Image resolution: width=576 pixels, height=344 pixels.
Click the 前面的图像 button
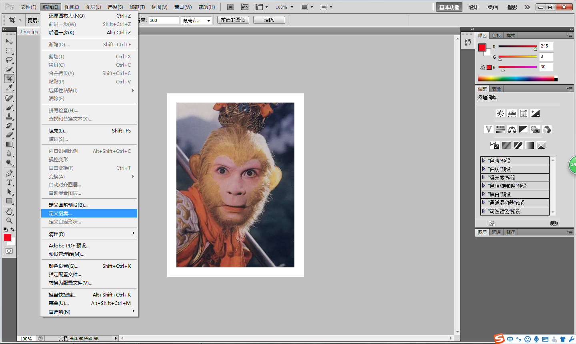pyautogui.click(x=233, y=20)
